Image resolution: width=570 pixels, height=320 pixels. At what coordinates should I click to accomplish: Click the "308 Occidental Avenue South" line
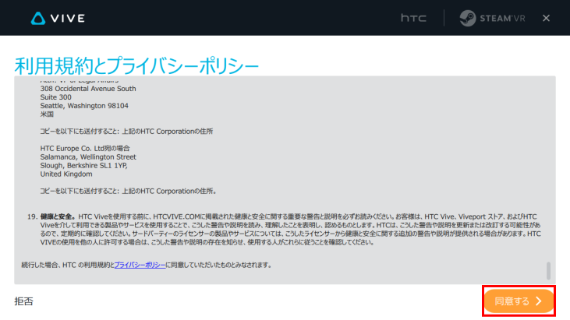tap(88, 89)
